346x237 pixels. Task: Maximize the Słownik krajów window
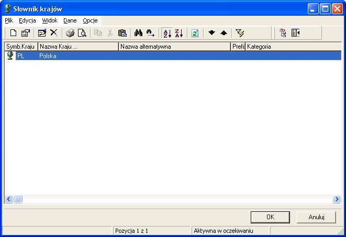[x=325, y=9]
